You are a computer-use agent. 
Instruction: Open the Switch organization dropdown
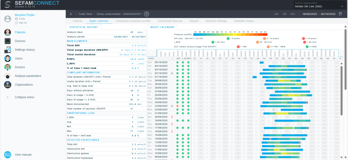tap(318, 6)
